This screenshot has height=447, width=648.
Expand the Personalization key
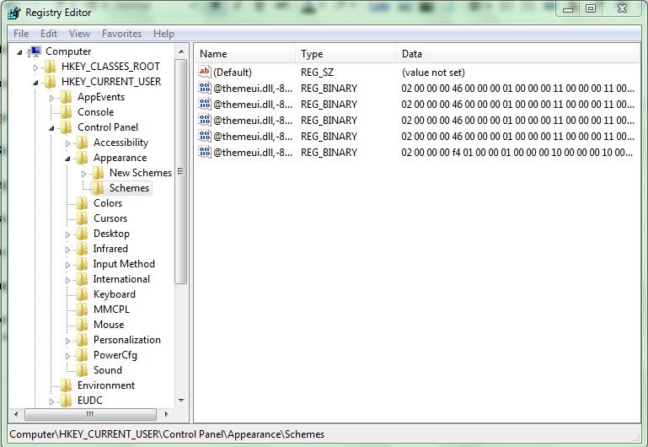tap(67, 341)
